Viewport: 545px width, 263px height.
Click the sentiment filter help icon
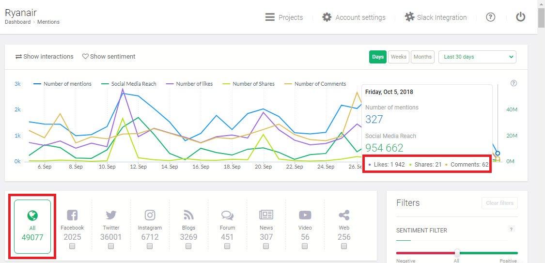pyautogui.click(x=511, y=229)
